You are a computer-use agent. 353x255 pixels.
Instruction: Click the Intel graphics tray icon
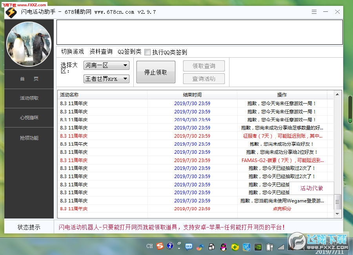(247, 247)
